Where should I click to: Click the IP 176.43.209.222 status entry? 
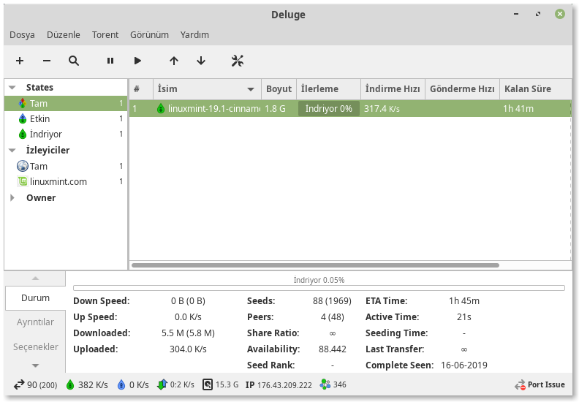279,385
